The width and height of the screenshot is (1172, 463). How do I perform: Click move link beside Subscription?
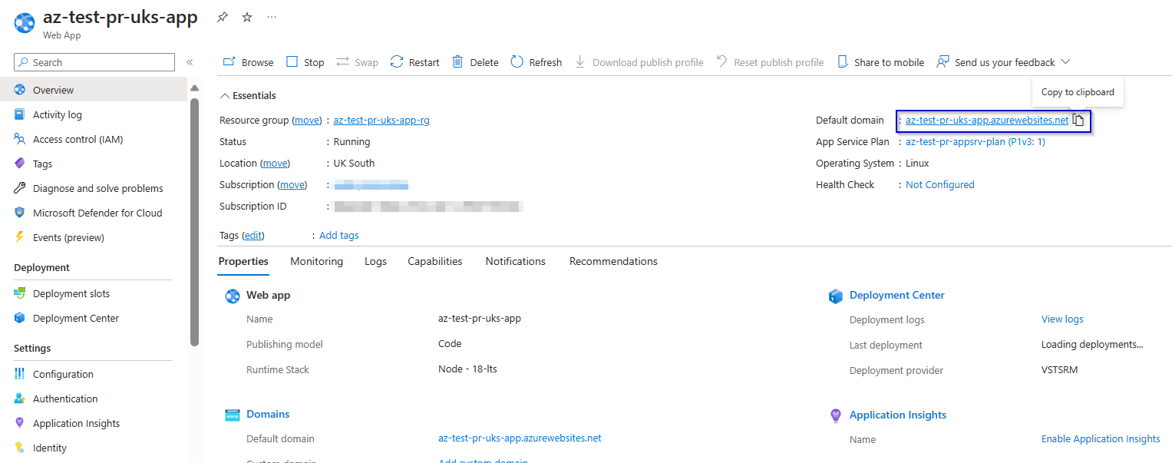[x=292, y=184]
